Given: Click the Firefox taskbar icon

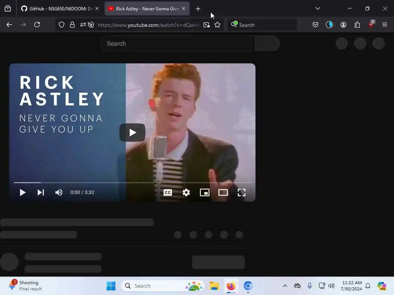Looking at the screenshot, I should click(231, 286).
